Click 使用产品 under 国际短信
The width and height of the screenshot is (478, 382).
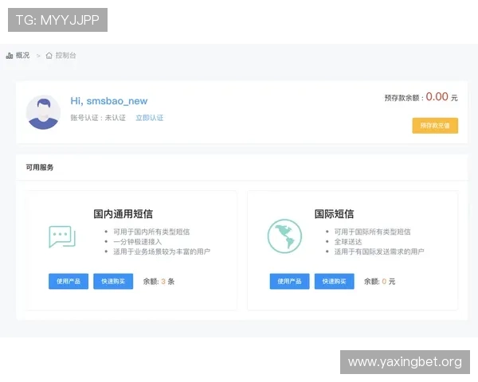tap(290, 281)
